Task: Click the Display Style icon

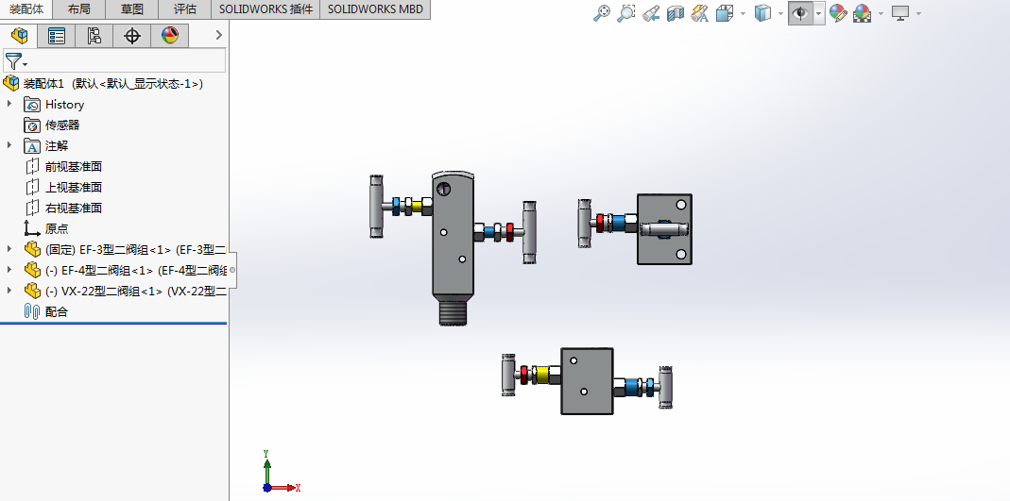Action: (x=762, y=13)
